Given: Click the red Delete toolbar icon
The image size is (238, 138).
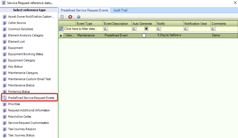Looking at the screenshot, I should (x=70, y=17).
